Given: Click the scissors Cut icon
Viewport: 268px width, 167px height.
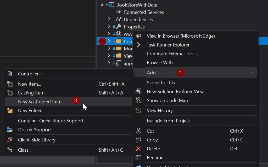Looking at the screenshot, I should (x=138, y=131).
